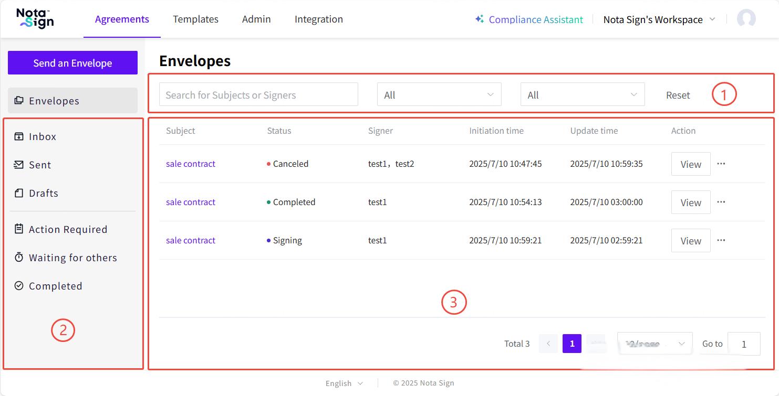Switch to the Templates tab

point(195,19)
